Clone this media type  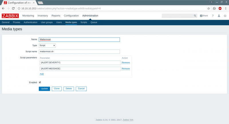tap(57, 88)
